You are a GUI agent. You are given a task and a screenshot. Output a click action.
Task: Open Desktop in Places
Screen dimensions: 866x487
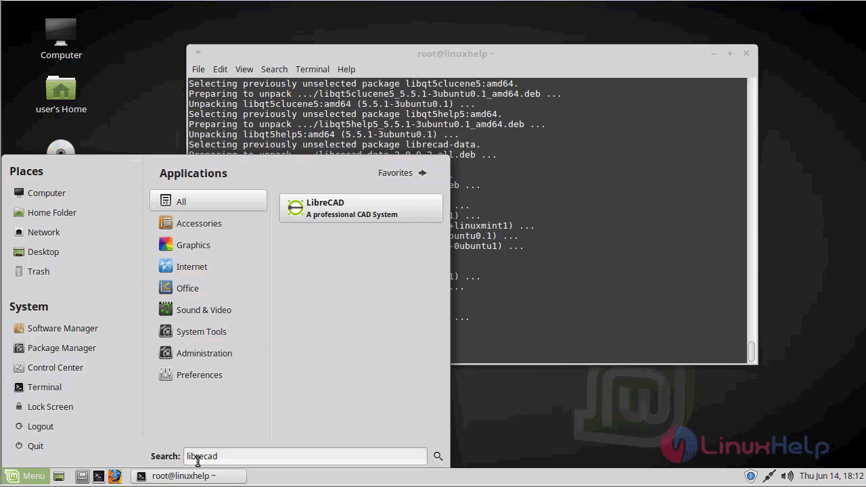click(36, 252)
